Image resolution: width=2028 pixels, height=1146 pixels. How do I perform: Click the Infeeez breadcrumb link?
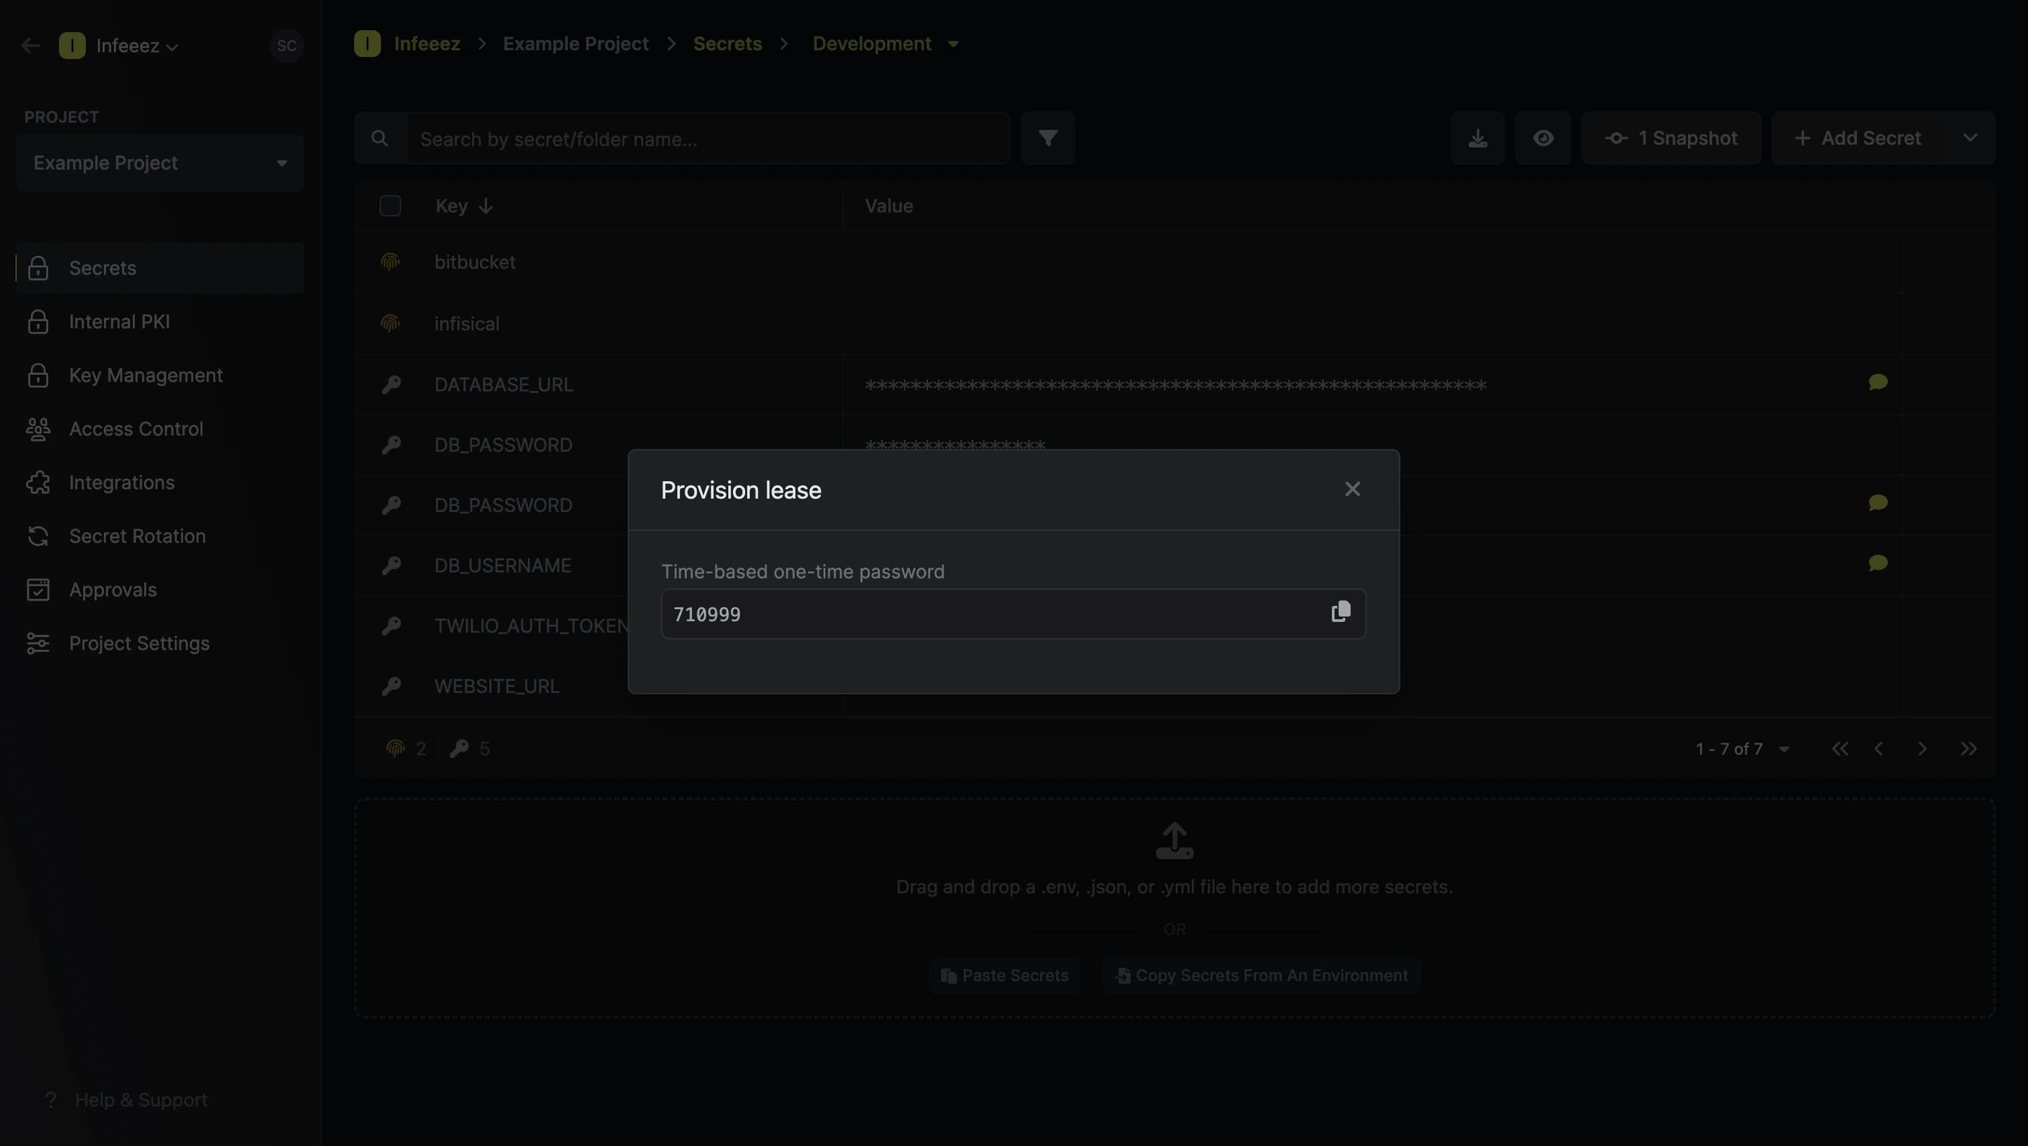427,44
